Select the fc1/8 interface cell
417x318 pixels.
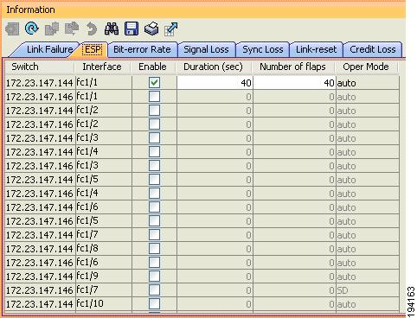coord(104,249)
